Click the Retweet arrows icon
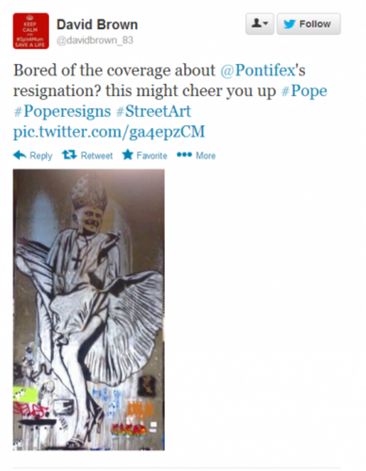The image size is (366, 471). [69, 155]
